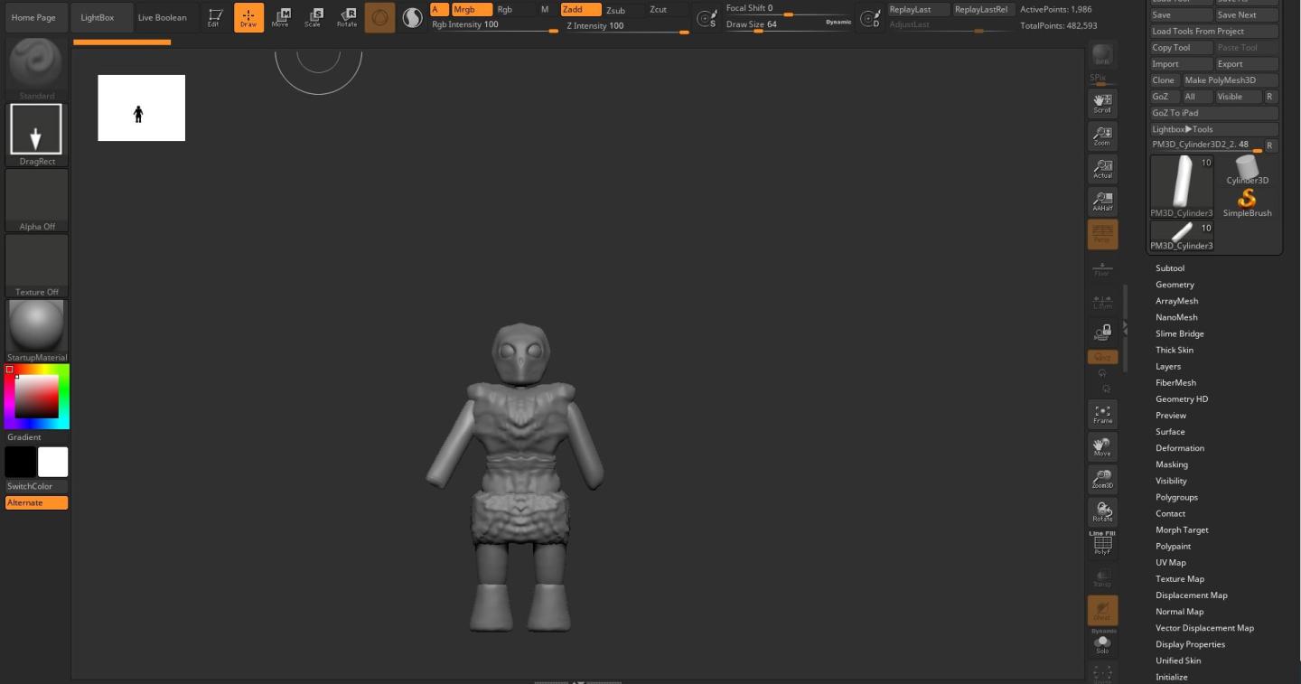Click the Zoom canvas icon
This screenshot has width=1301, height=684.
(x=1102, y=136)
